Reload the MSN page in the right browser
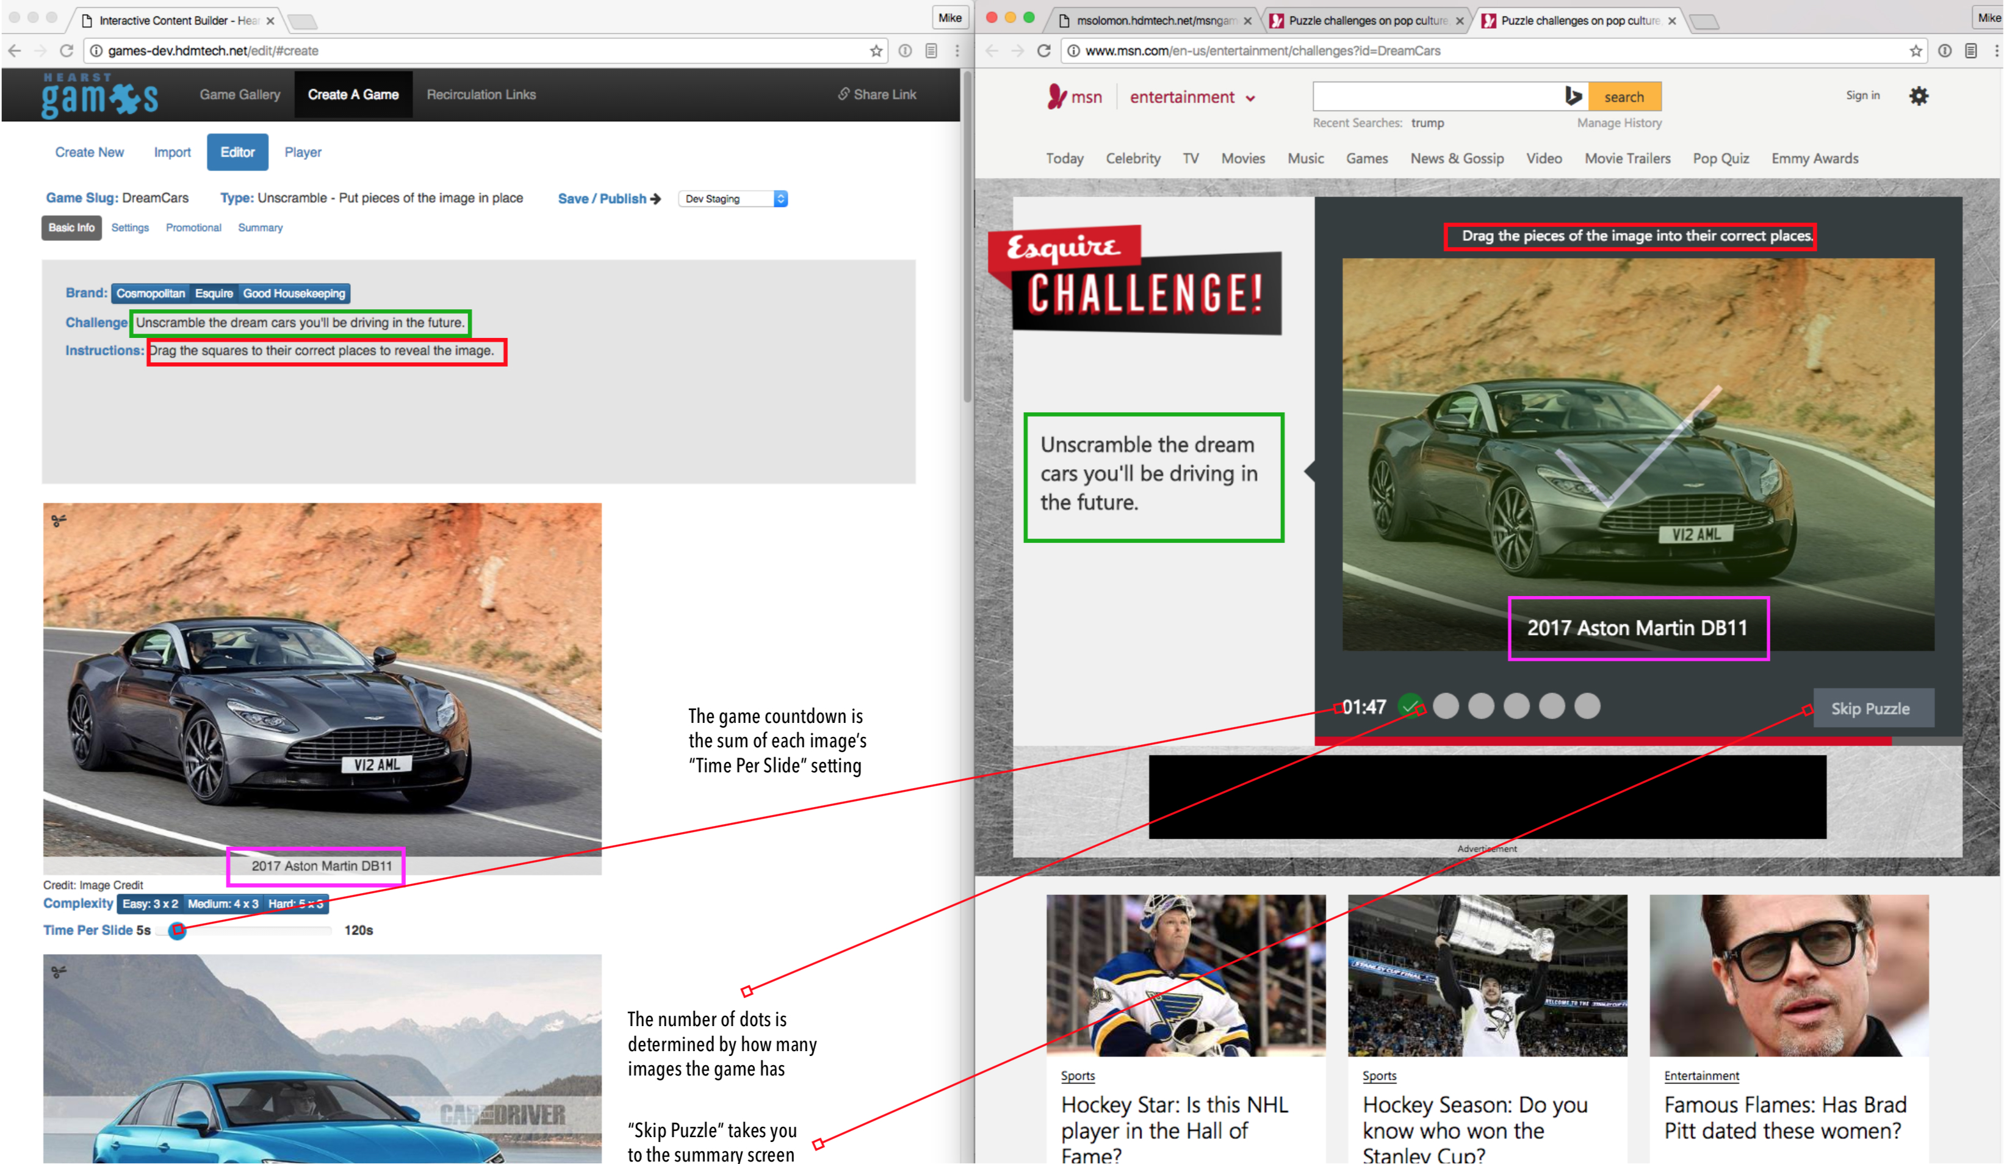Viewport: 2004px width, 1164px height. click(1044, 51)
